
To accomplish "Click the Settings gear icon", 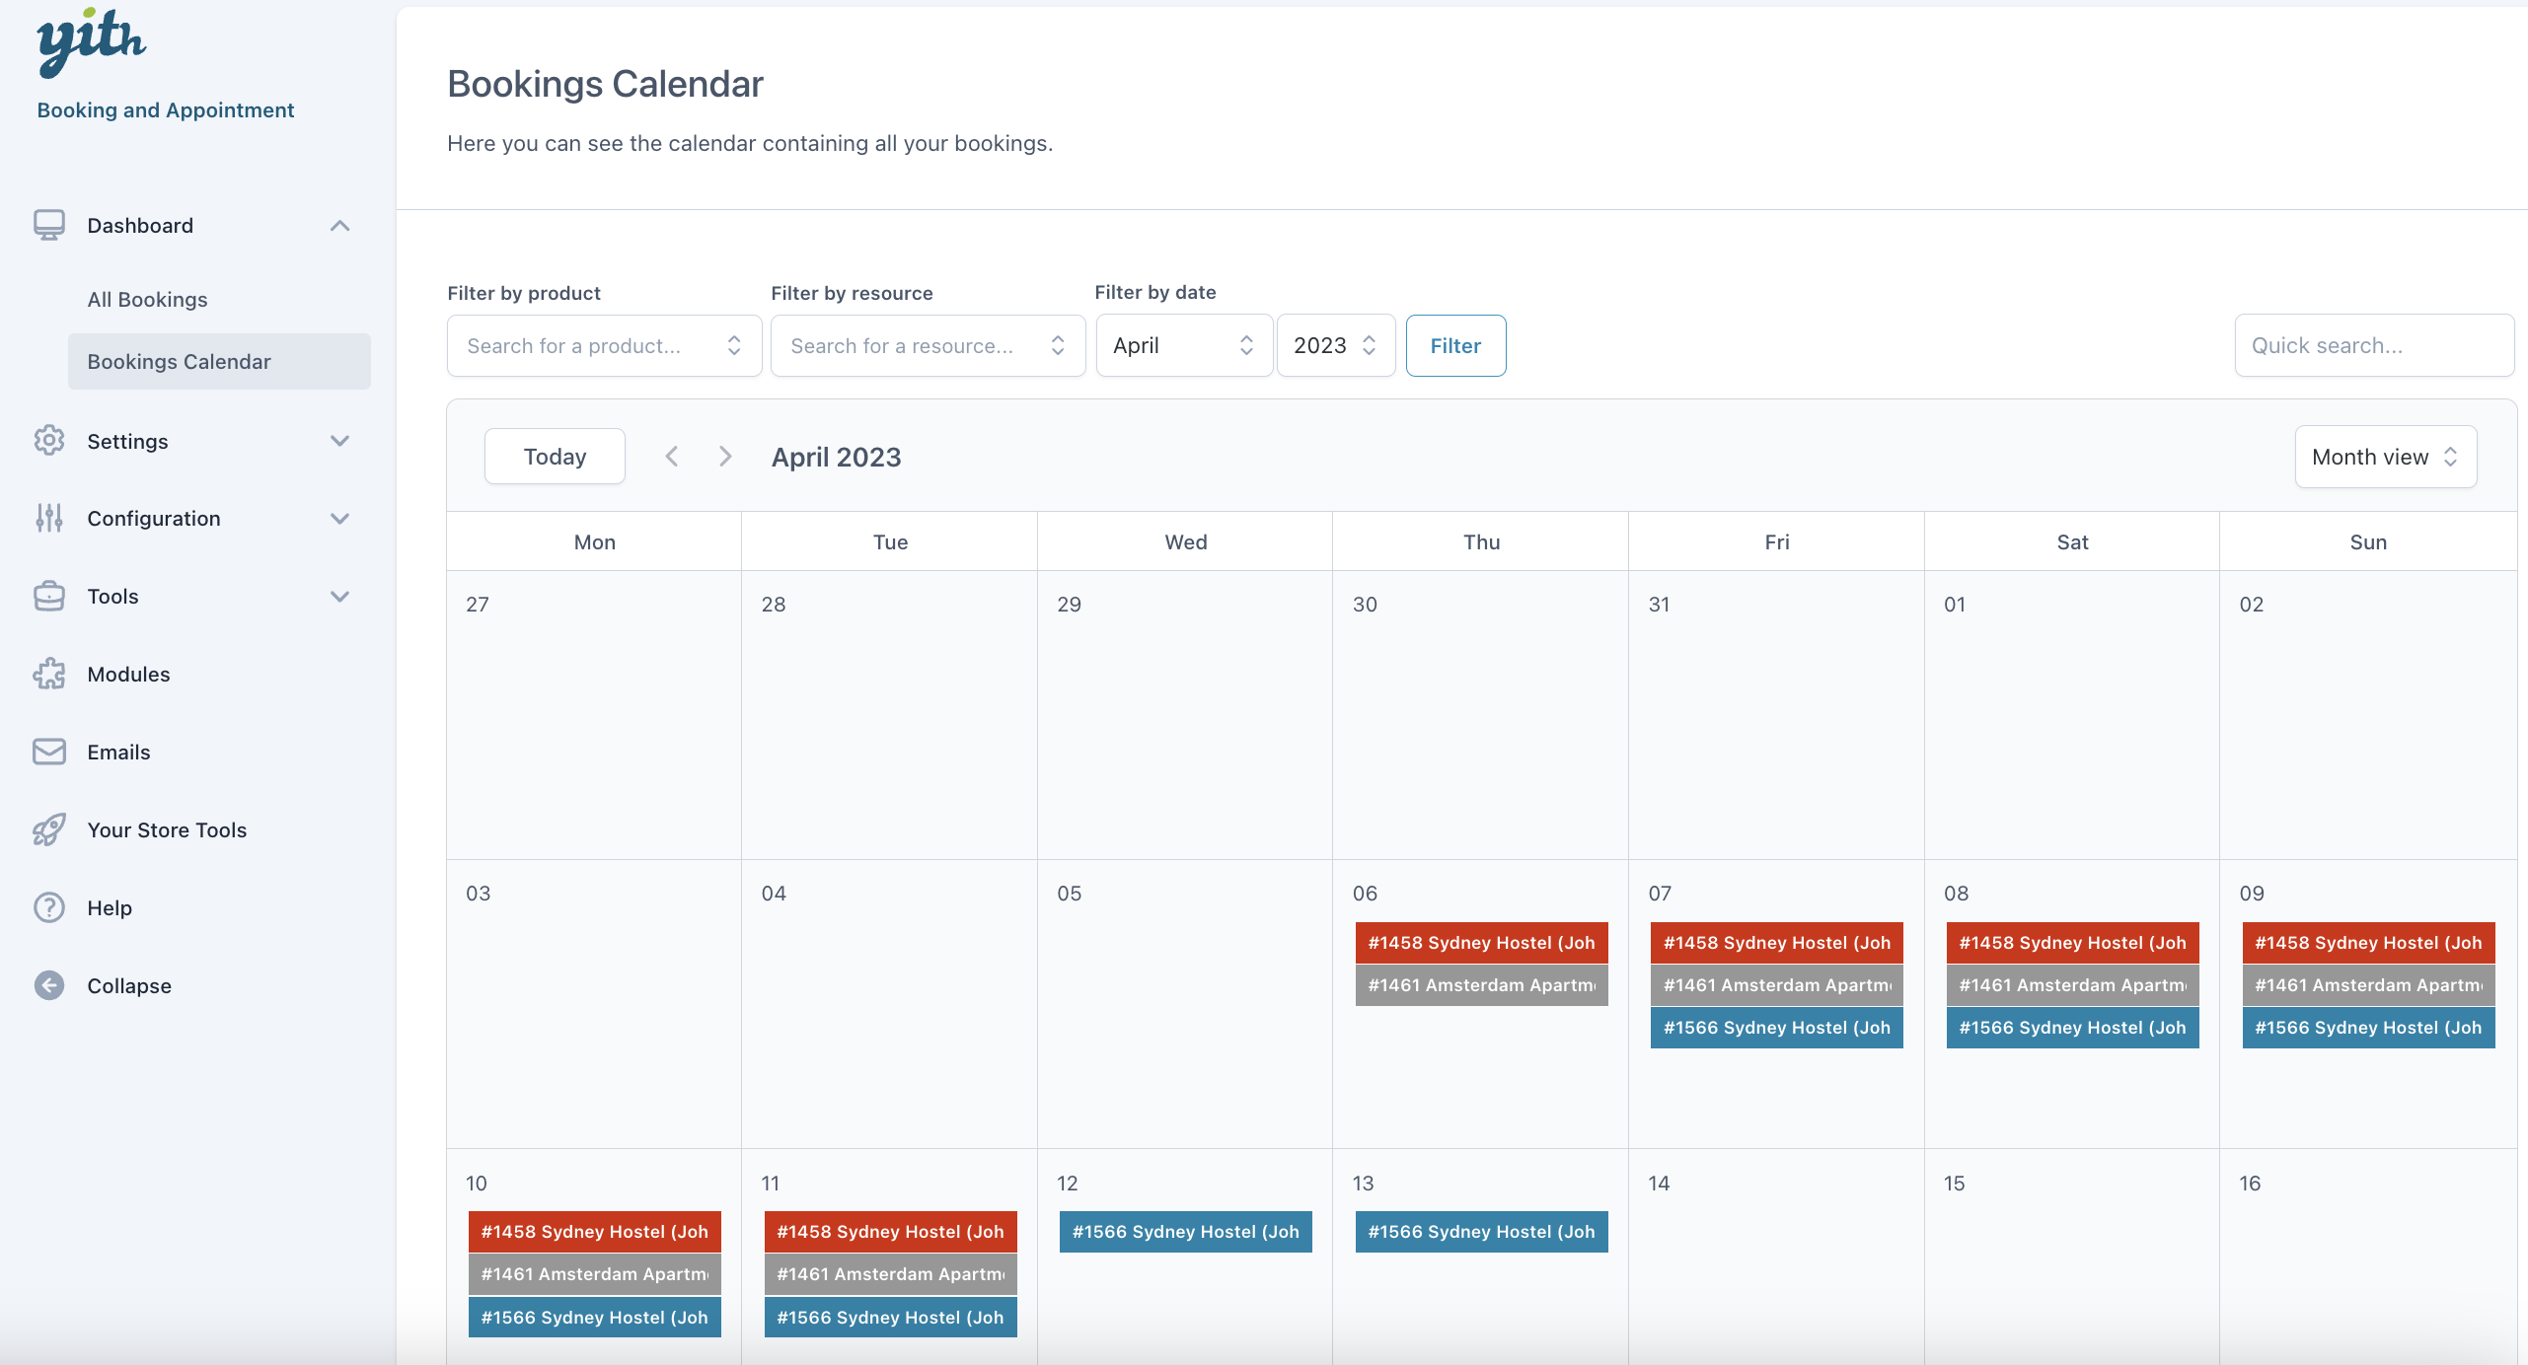I will coord(48,441).
